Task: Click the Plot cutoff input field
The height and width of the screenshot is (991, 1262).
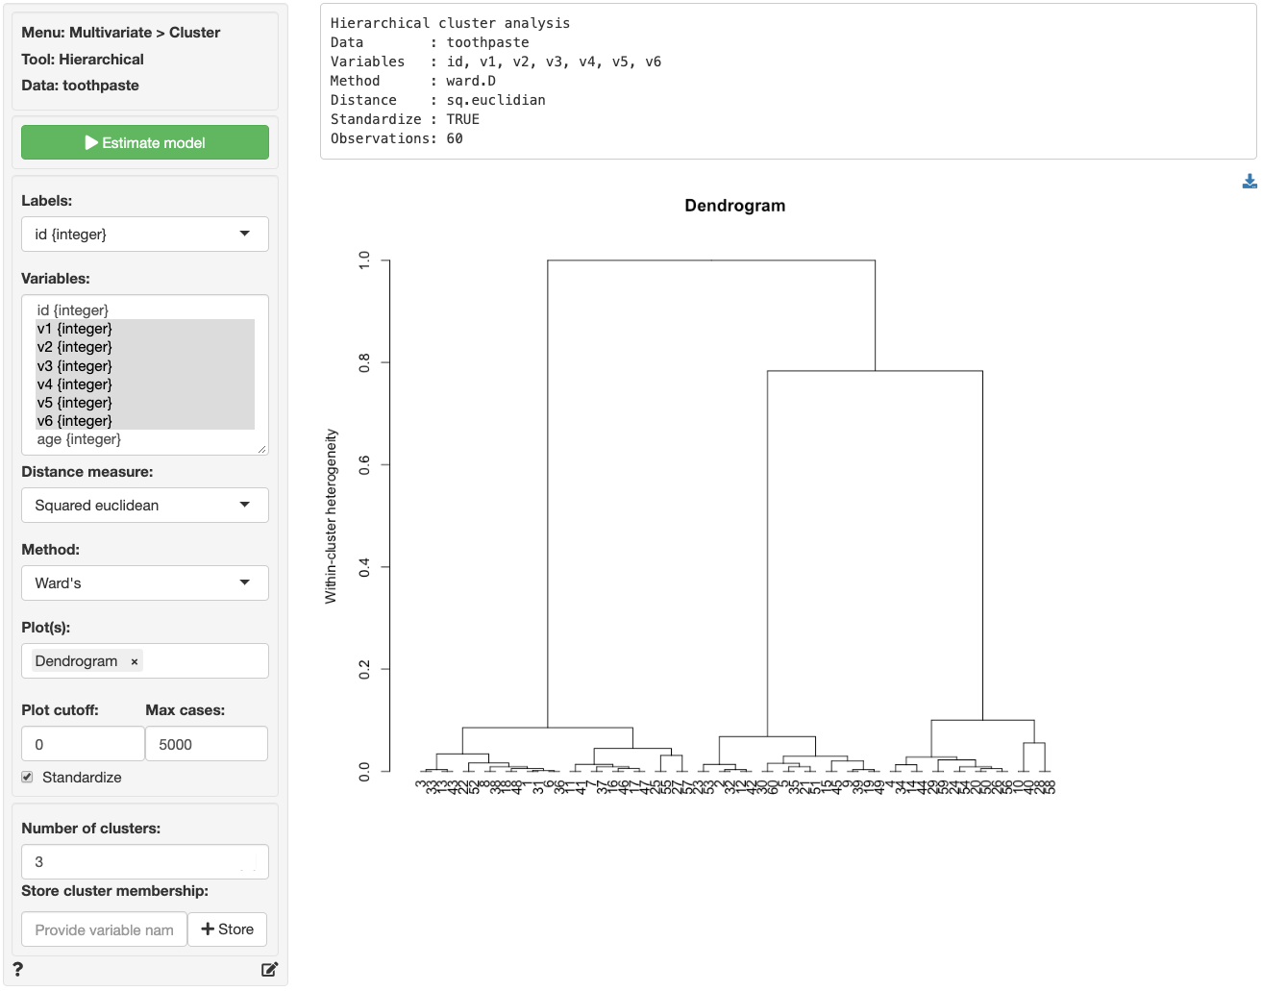Action: click(x=83, y=744)
